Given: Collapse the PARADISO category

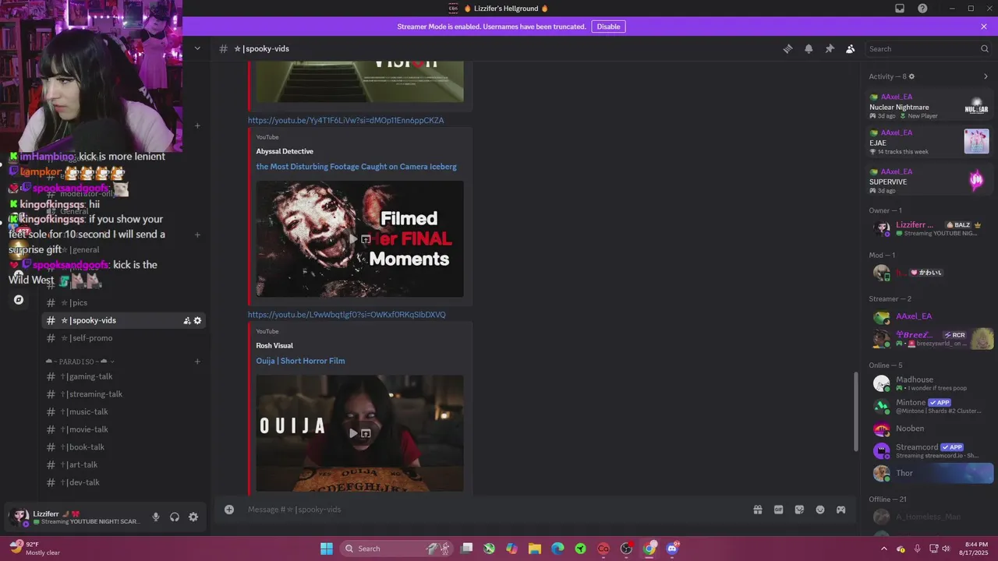Looking at the screenshot, I should point(80,362).
